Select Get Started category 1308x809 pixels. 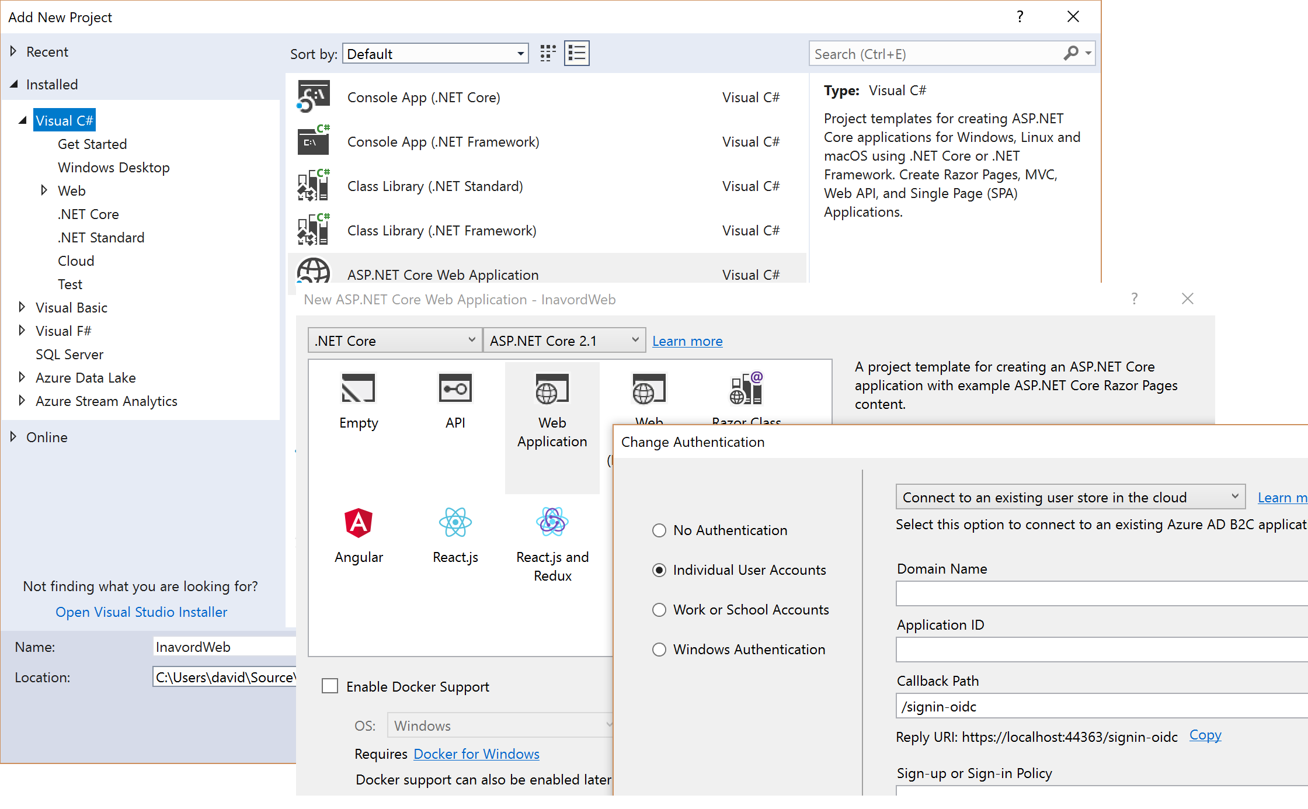tap(92, 144)
